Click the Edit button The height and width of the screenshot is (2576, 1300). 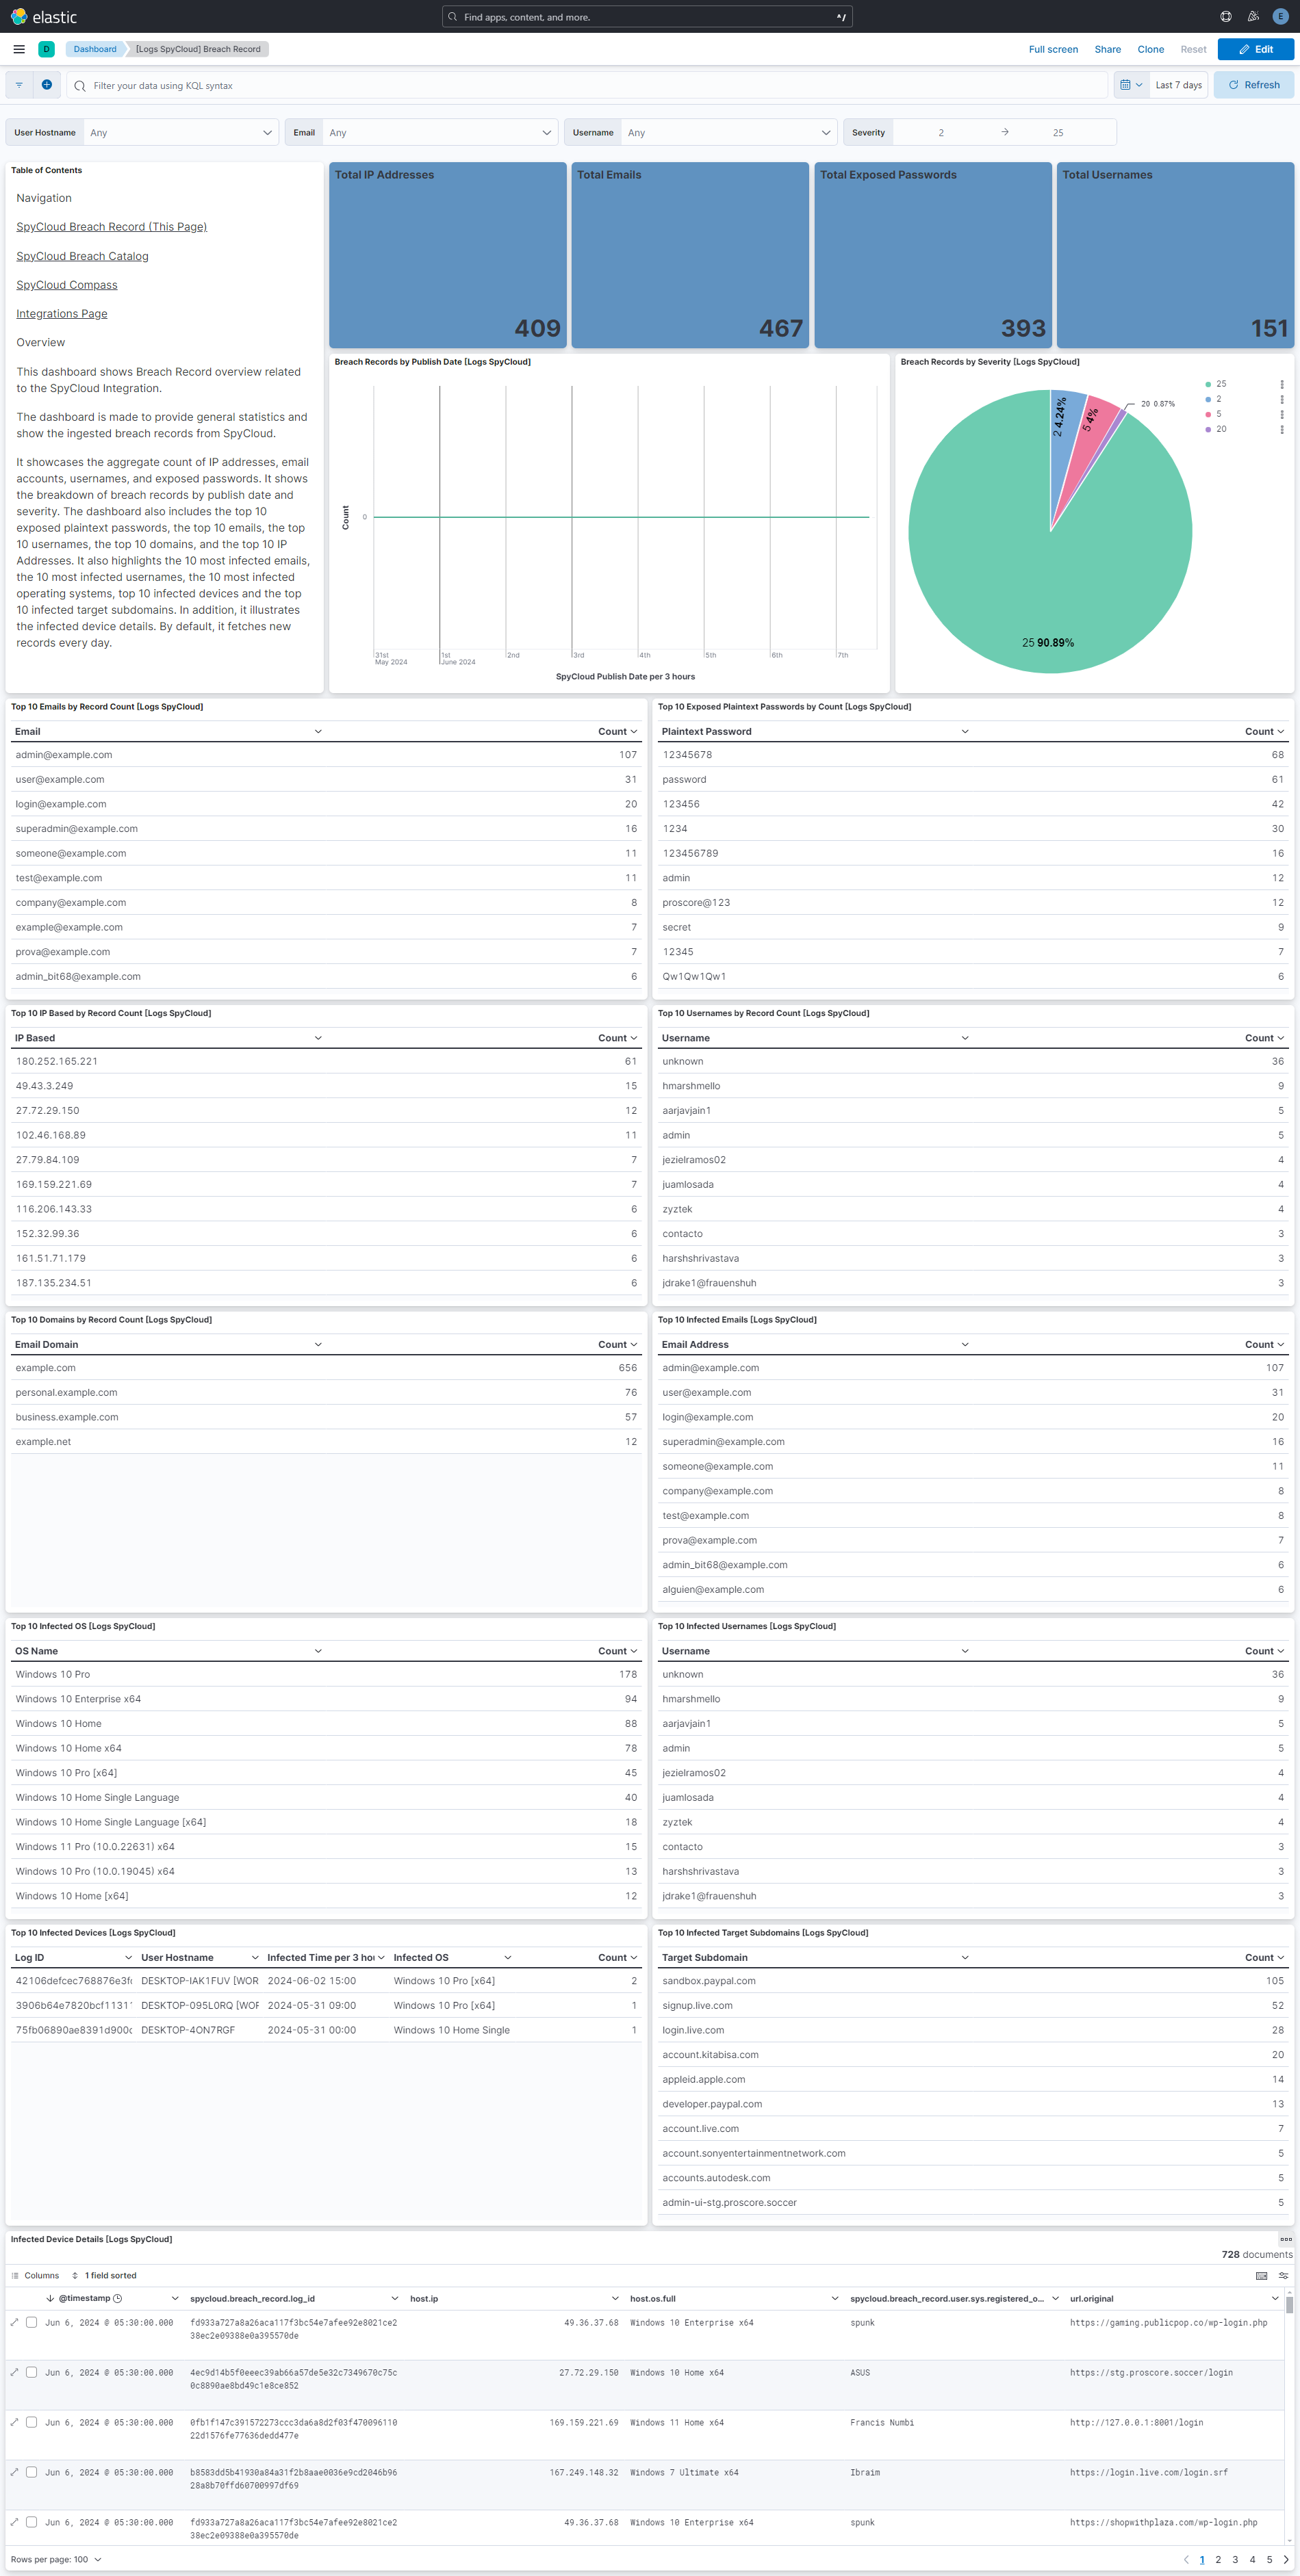tap(1255, 49)
